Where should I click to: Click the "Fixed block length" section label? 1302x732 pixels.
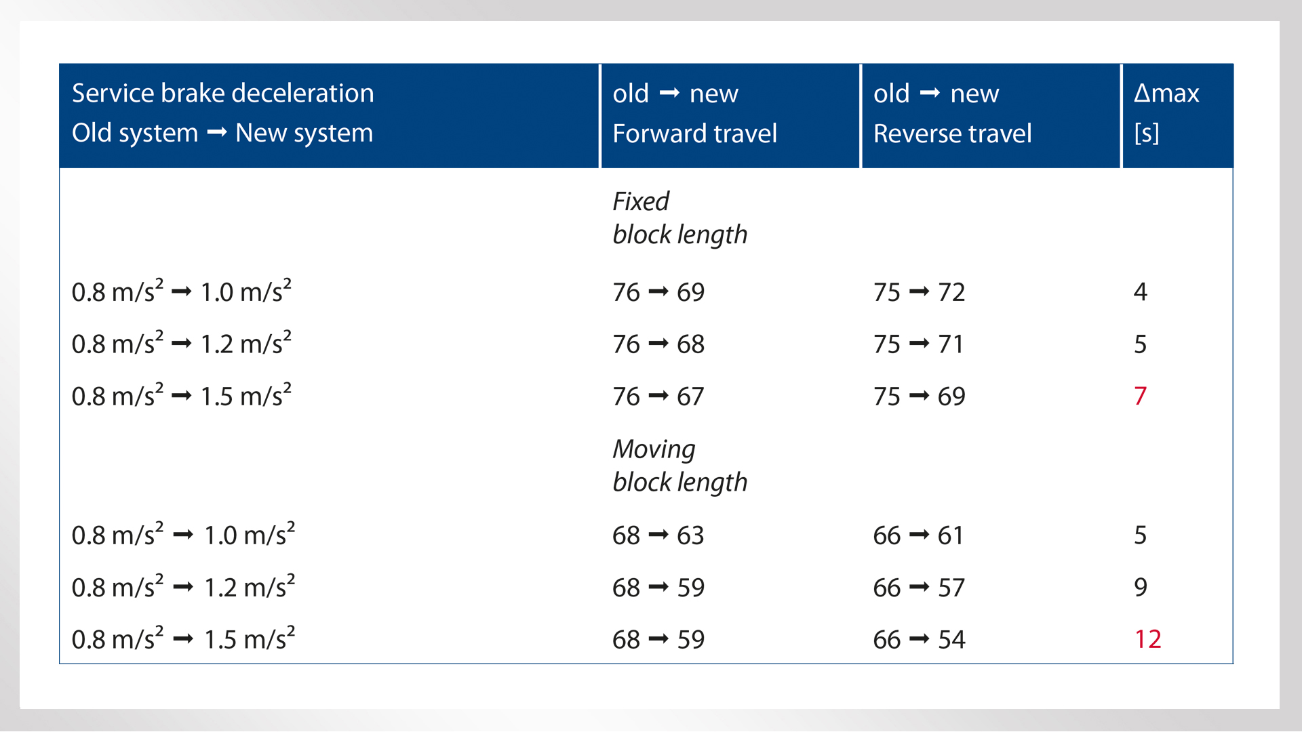[x=679, y=218]
